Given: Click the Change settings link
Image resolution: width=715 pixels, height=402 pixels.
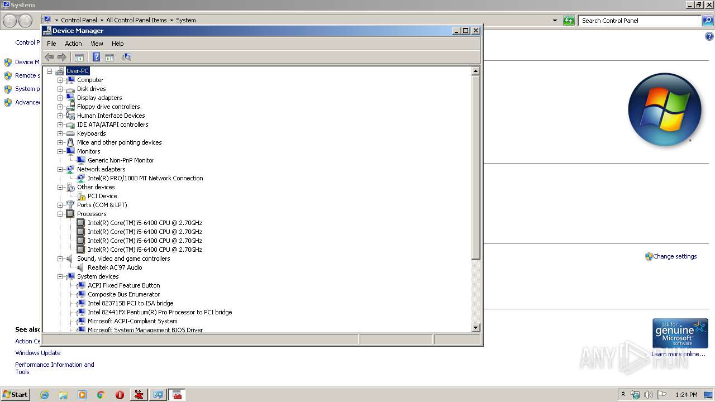Looking at the screenshot, I should click(675, 256).
